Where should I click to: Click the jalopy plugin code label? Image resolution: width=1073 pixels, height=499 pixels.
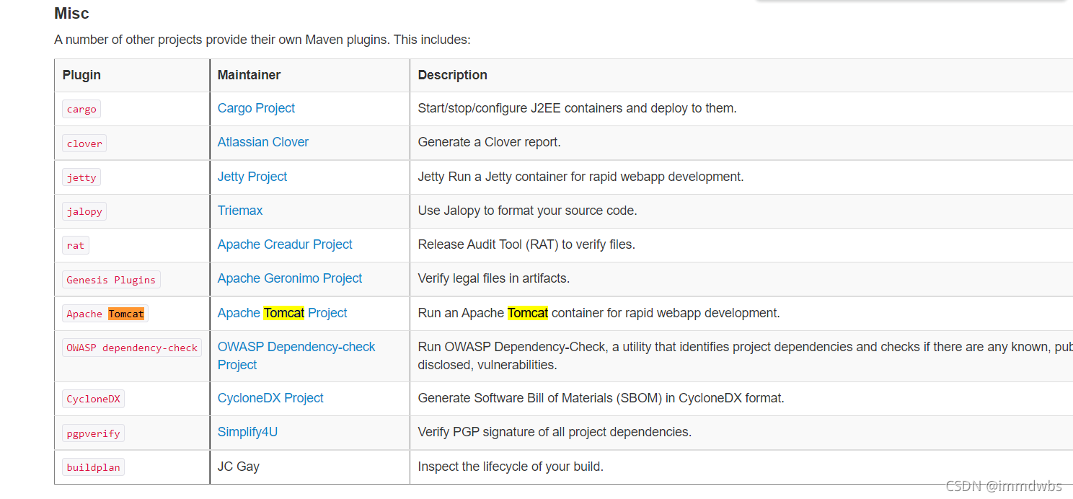pyautogui.click(x=84, y=211)
